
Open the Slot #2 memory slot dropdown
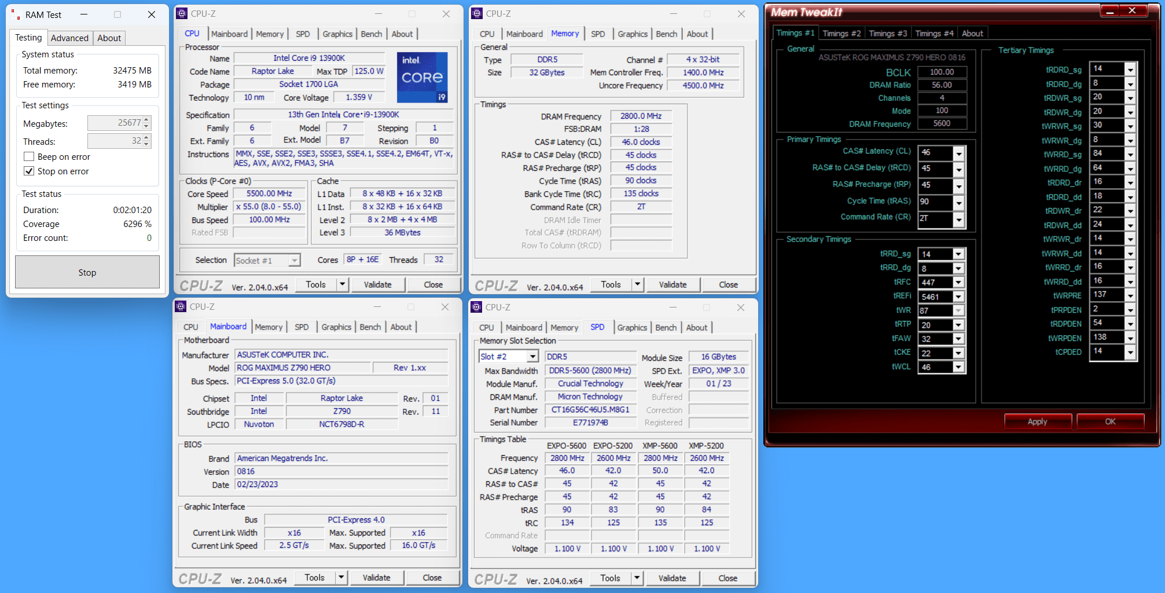(533, 357)
